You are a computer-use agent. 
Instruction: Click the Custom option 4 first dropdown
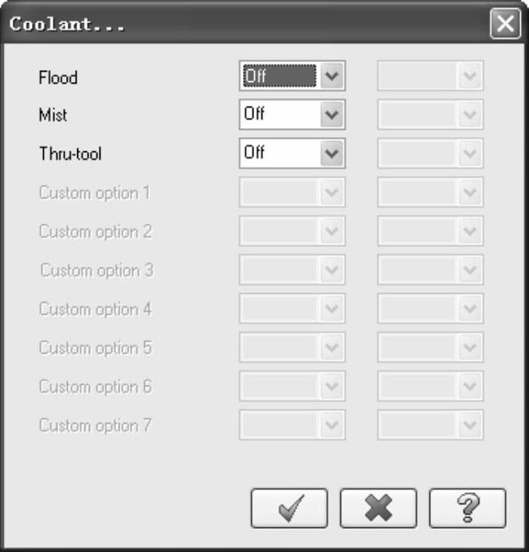click(x=292, y=308)
